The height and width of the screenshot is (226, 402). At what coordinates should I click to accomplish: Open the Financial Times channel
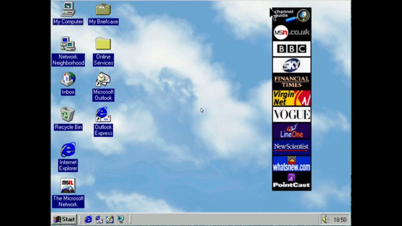[x=292, y=82]
